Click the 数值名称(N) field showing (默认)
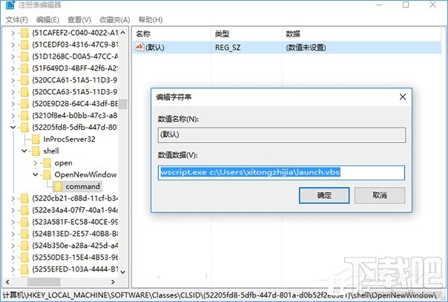This screenshot has width=448, height=302. tap(282, 135)
